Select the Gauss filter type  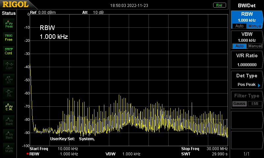[240, 104]
